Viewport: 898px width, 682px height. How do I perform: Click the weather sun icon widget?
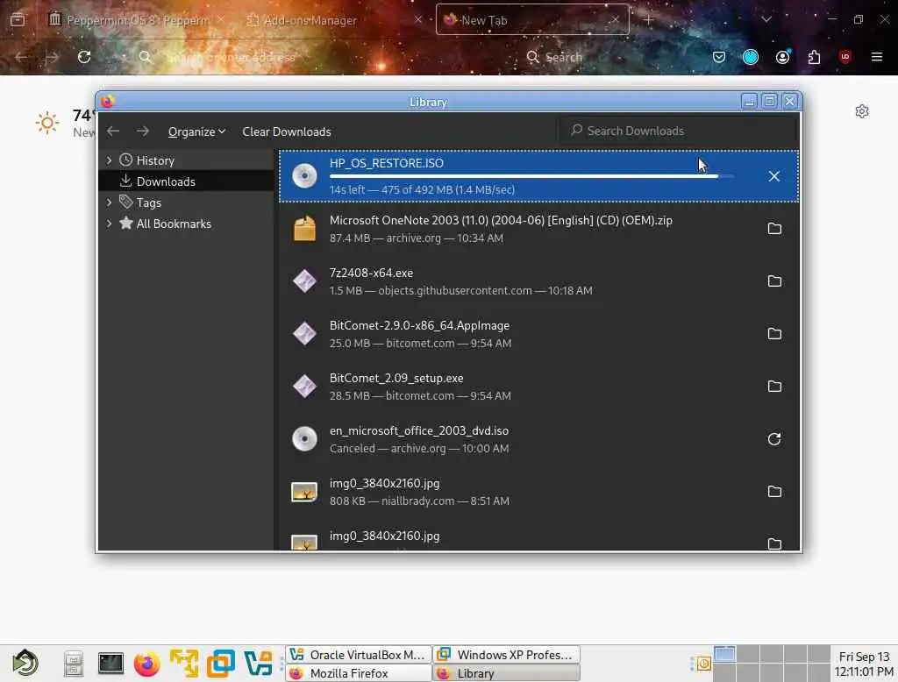[x=47, y=123]
